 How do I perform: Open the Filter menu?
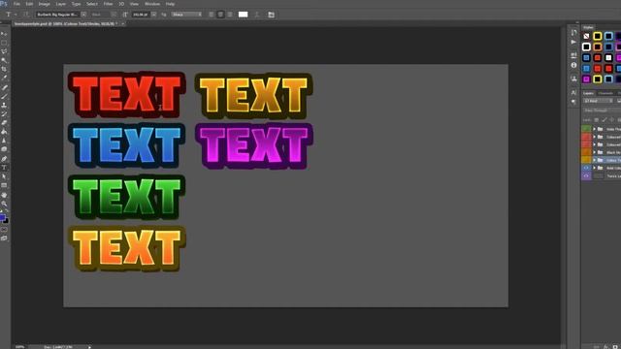[x=108, y=4]
